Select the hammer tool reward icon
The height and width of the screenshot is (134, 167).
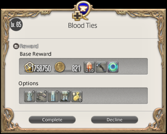[x=101, y=67]
